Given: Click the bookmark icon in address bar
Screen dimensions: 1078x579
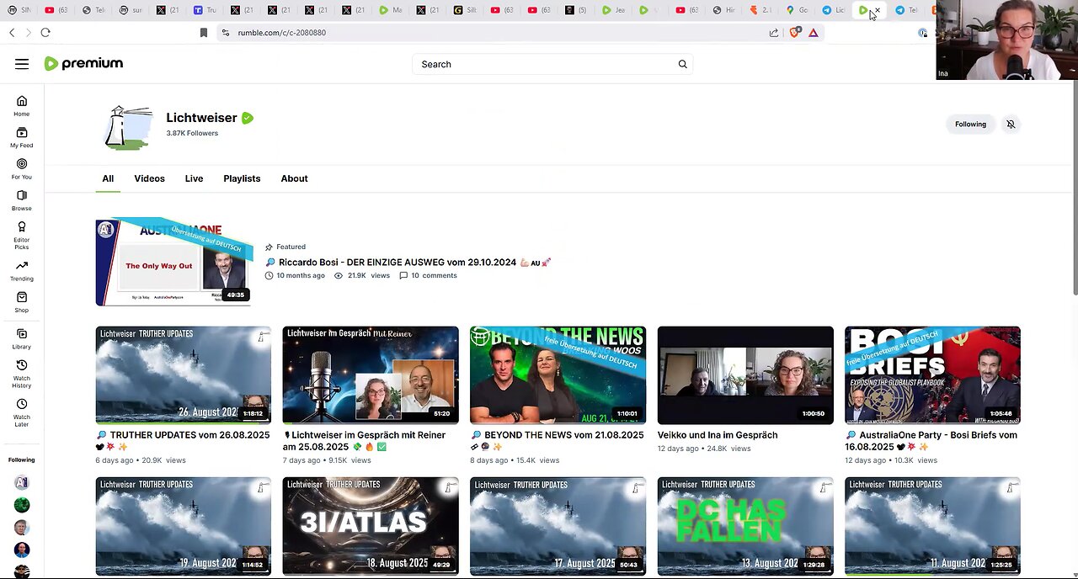Looking at the screenshot, I should [x=203, y=33].
